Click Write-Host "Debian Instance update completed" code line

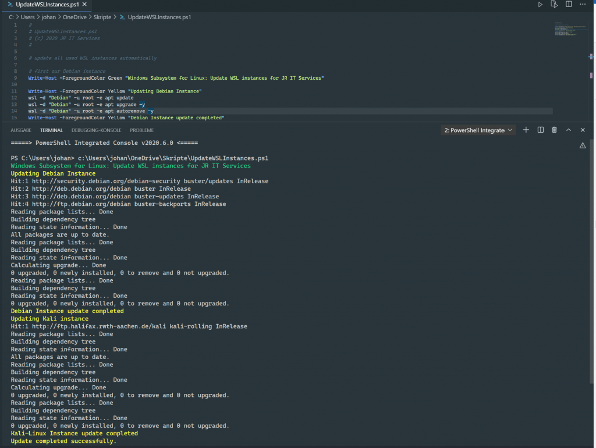(x=126, y=118)
